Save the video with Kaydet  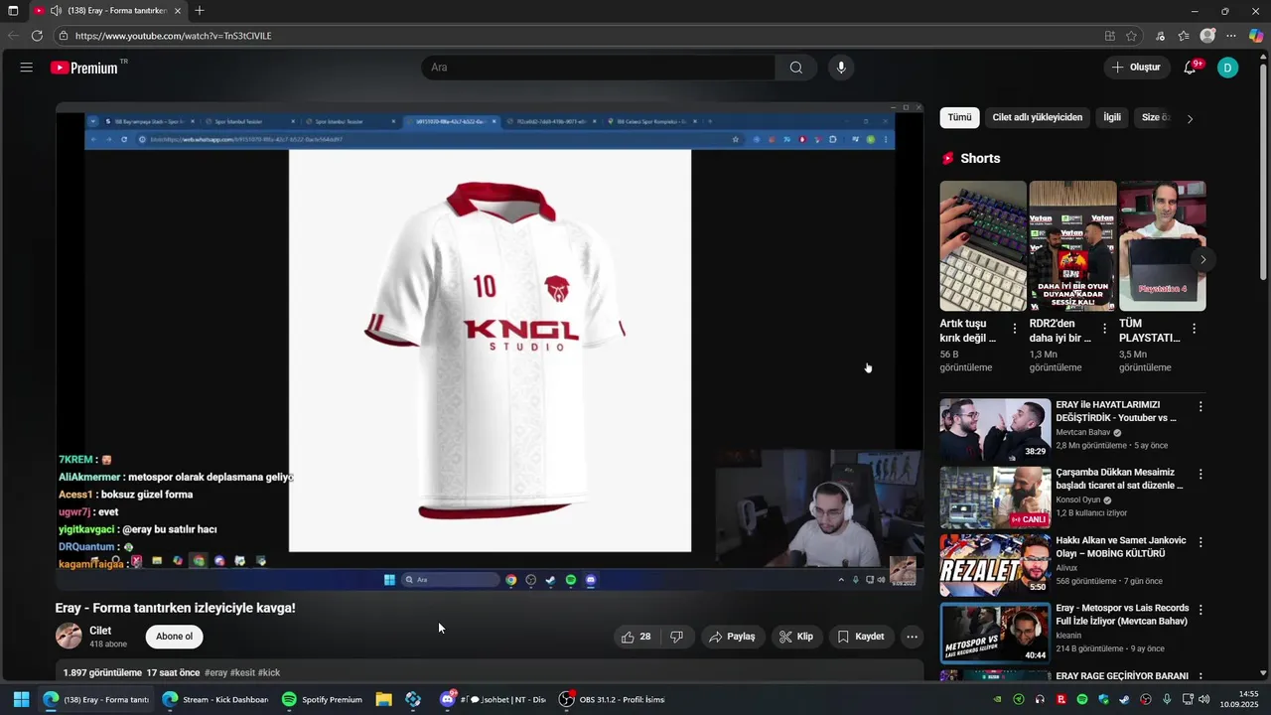861,637
